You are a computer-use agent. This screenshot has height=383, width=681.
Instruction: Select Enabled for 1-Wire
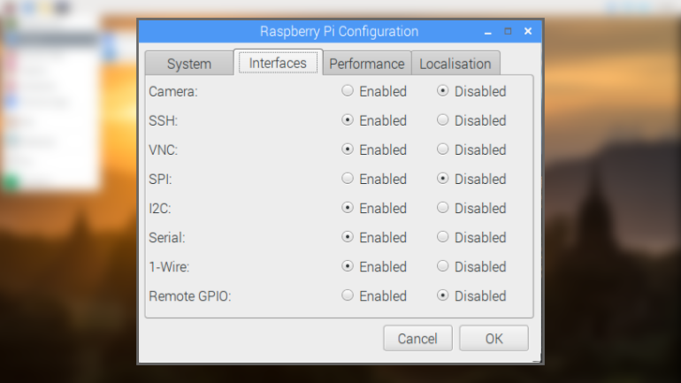(x=348, y=266)
